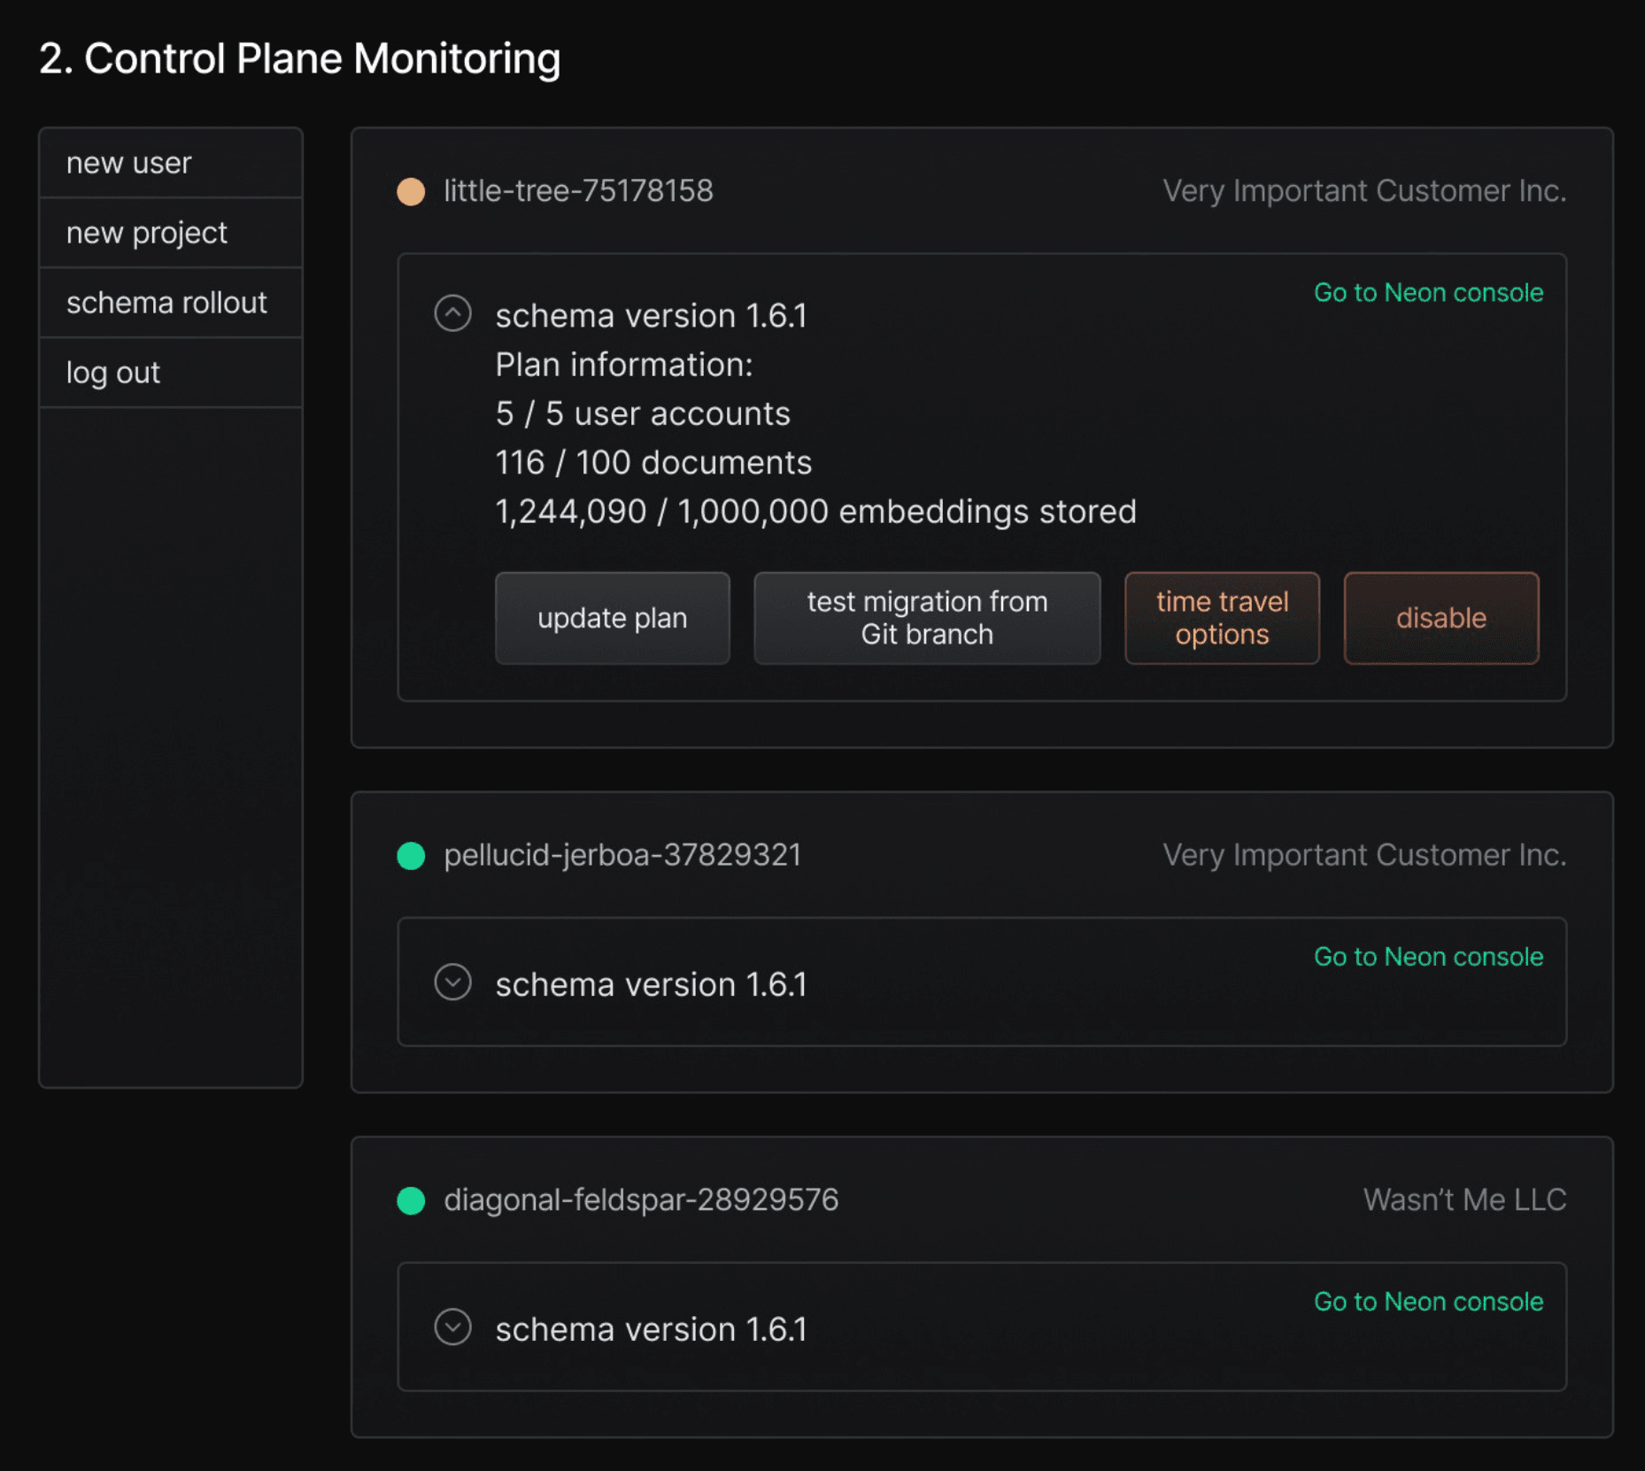This screenshot has height=1471, width=1645.
Task: Go to Neon console for little-tree-75178158
Action: click(x=1428, y=292)
